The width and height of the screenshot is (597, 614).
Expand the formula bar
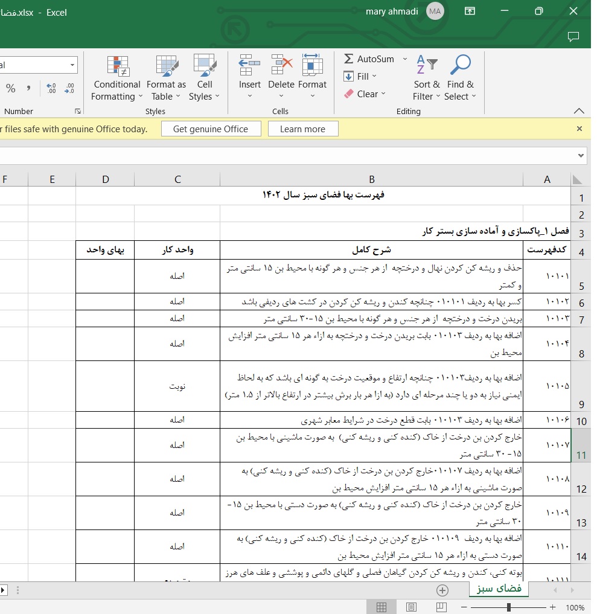click(581, 155)
